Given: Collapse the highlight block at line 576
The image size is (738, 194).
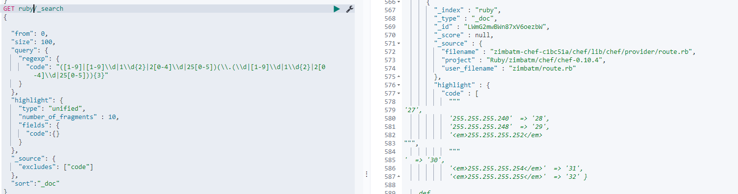Looking at the screenshot, I should pyautogui.click(x=398, y=85).
